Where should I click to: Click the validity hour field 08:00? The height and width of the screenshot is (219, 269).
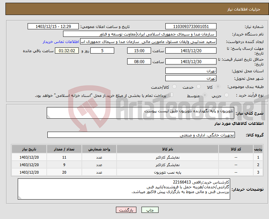[x=139, y=61]
